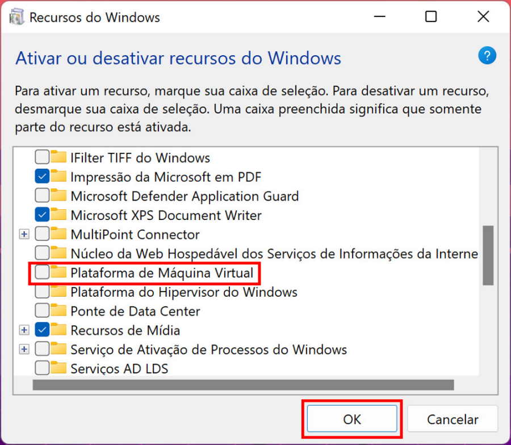The width and height of the screenshot is (511, 445).
Task: Expand the Recursos de Mídia node
Action: 24,330
